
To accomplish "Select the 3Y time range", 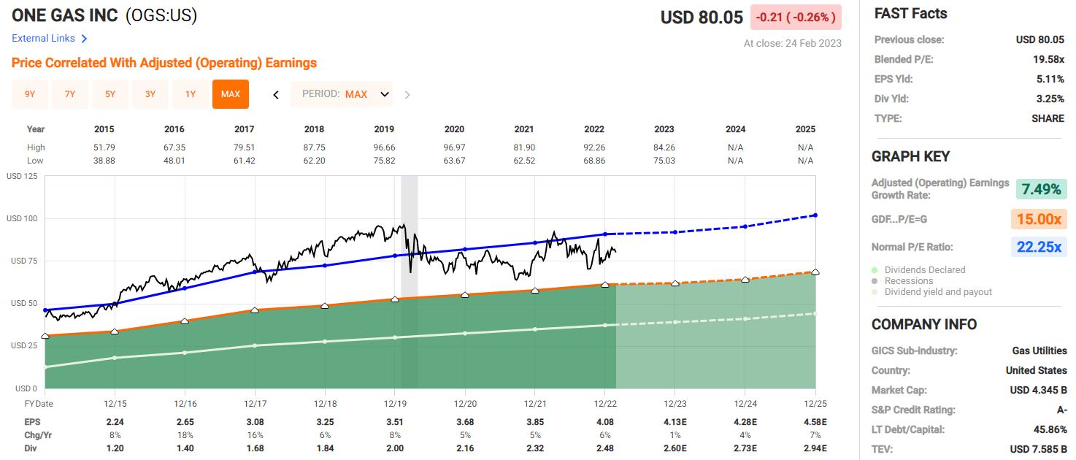I will click(150, 94).
